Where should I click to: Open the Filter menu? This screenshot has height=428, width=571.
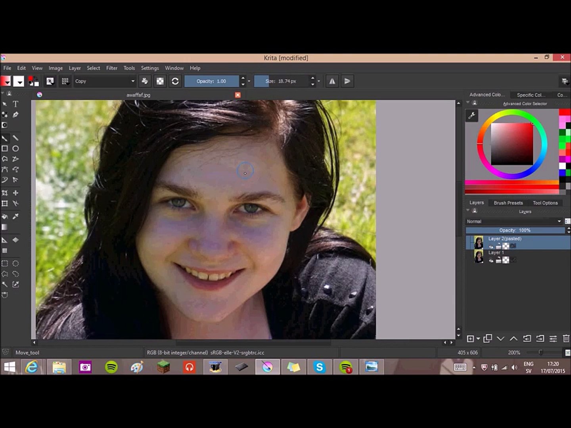112,68
